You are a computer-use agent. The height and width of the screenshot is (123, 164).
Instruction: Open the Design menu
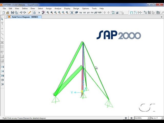coord(76,8)
